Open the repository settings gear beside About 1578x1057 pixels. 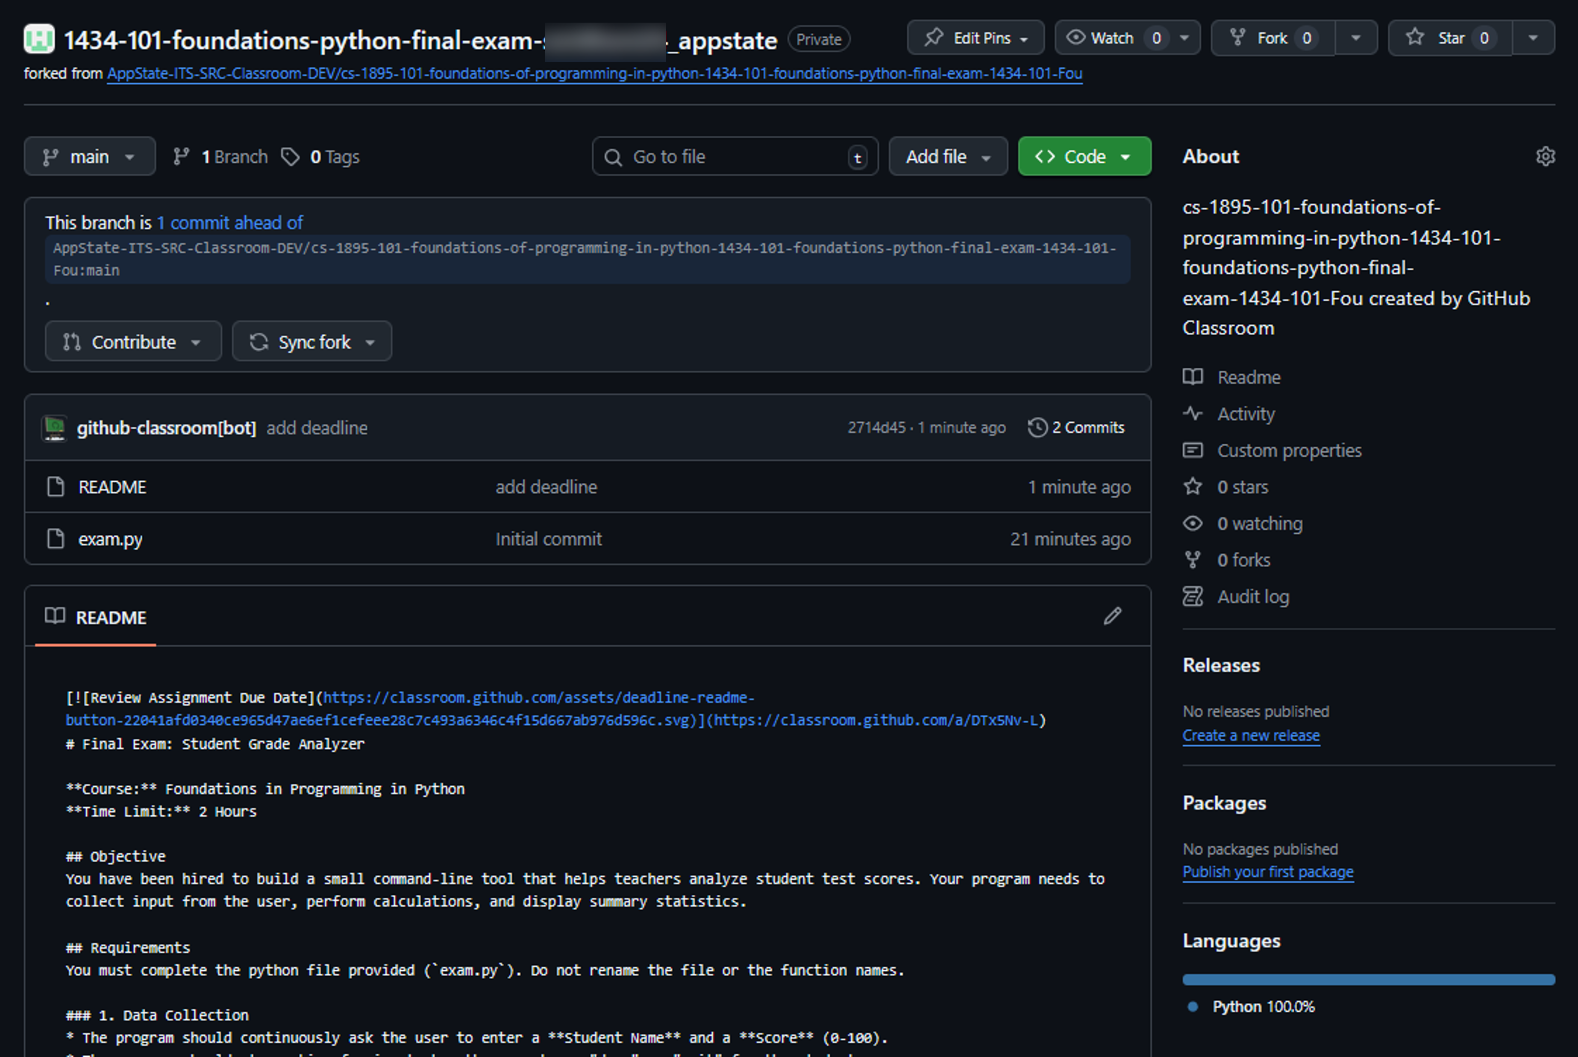tap(1545, 156)
